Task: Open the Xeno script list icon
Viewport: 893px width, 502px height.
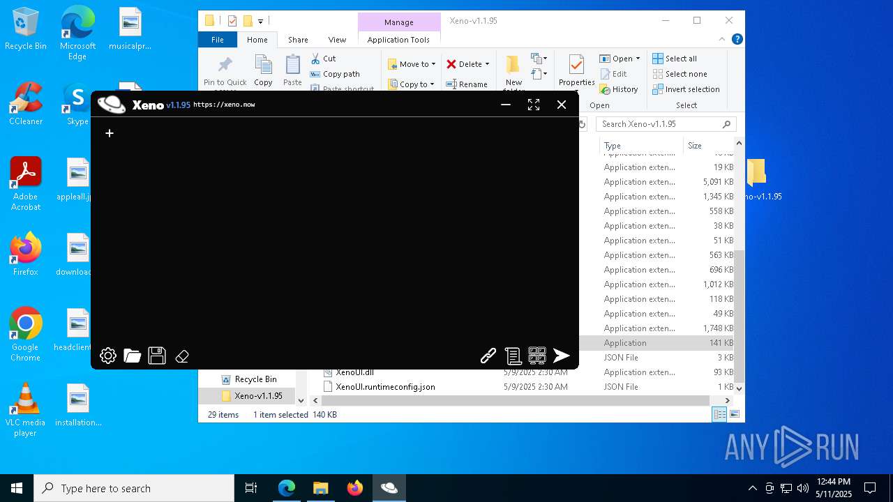Action: 513,356
